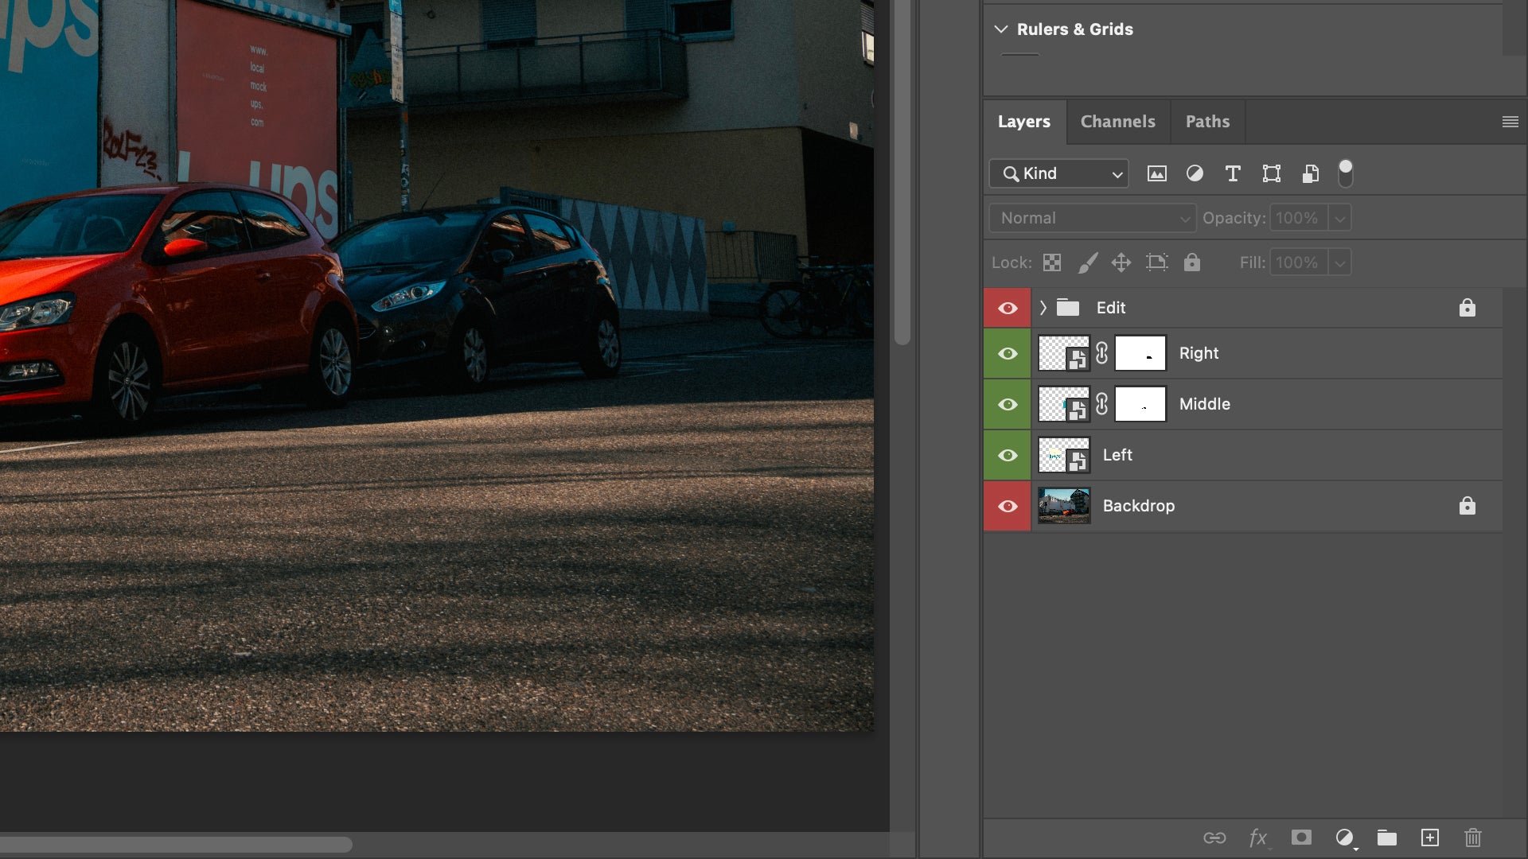
Task: Switch to the Channels tab
Action: tap(1117, 122)
